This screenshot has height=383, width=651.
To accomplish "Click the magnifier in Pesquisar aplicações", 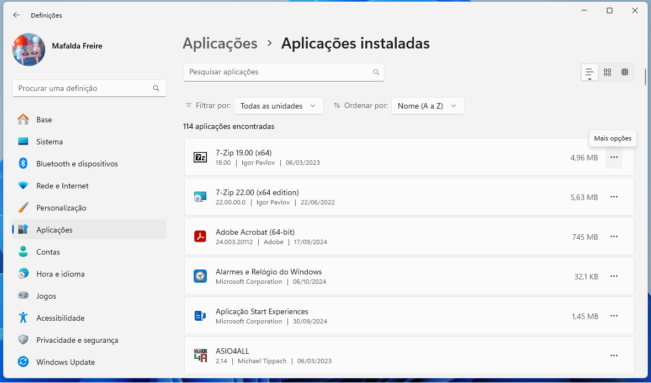I will pyautogui.click(x=376, y=72).
